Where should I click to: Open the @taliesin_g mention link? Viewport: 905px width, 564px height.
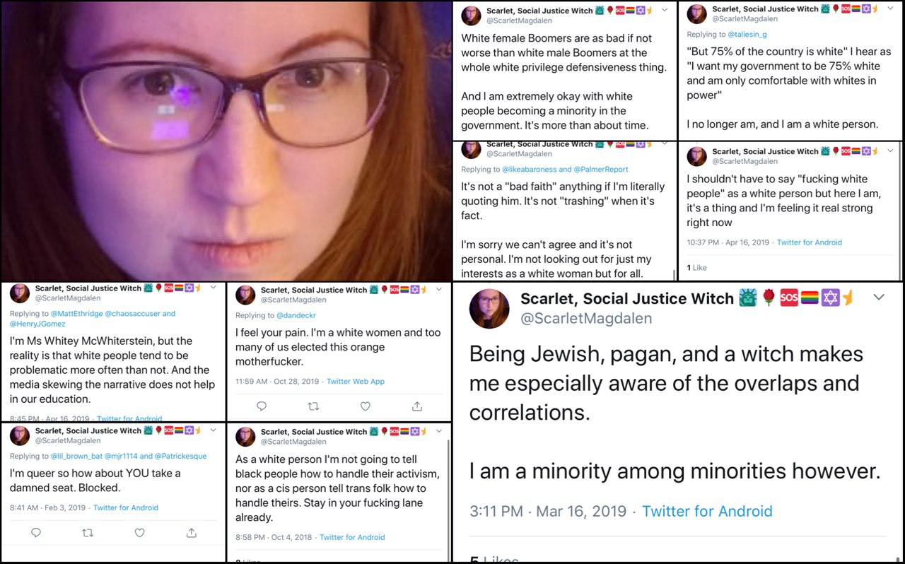[x=747, y=34]
